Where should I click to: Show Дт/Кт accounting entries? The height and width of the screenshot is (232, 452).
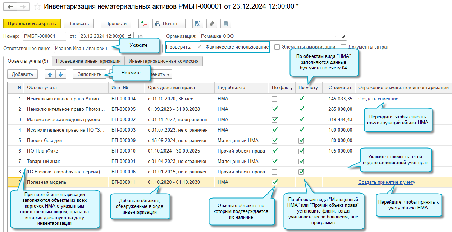(x=144, y=24)
